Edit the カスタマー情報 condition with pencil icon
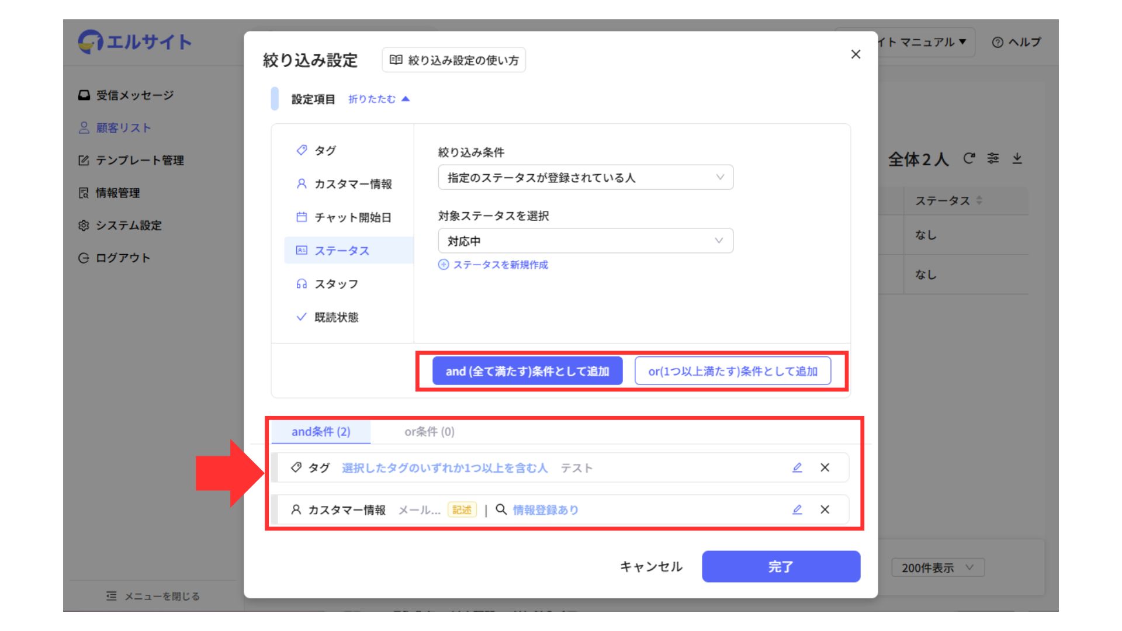The height and width of the screenshot is (631, 1122). click(x=797, y=509)
